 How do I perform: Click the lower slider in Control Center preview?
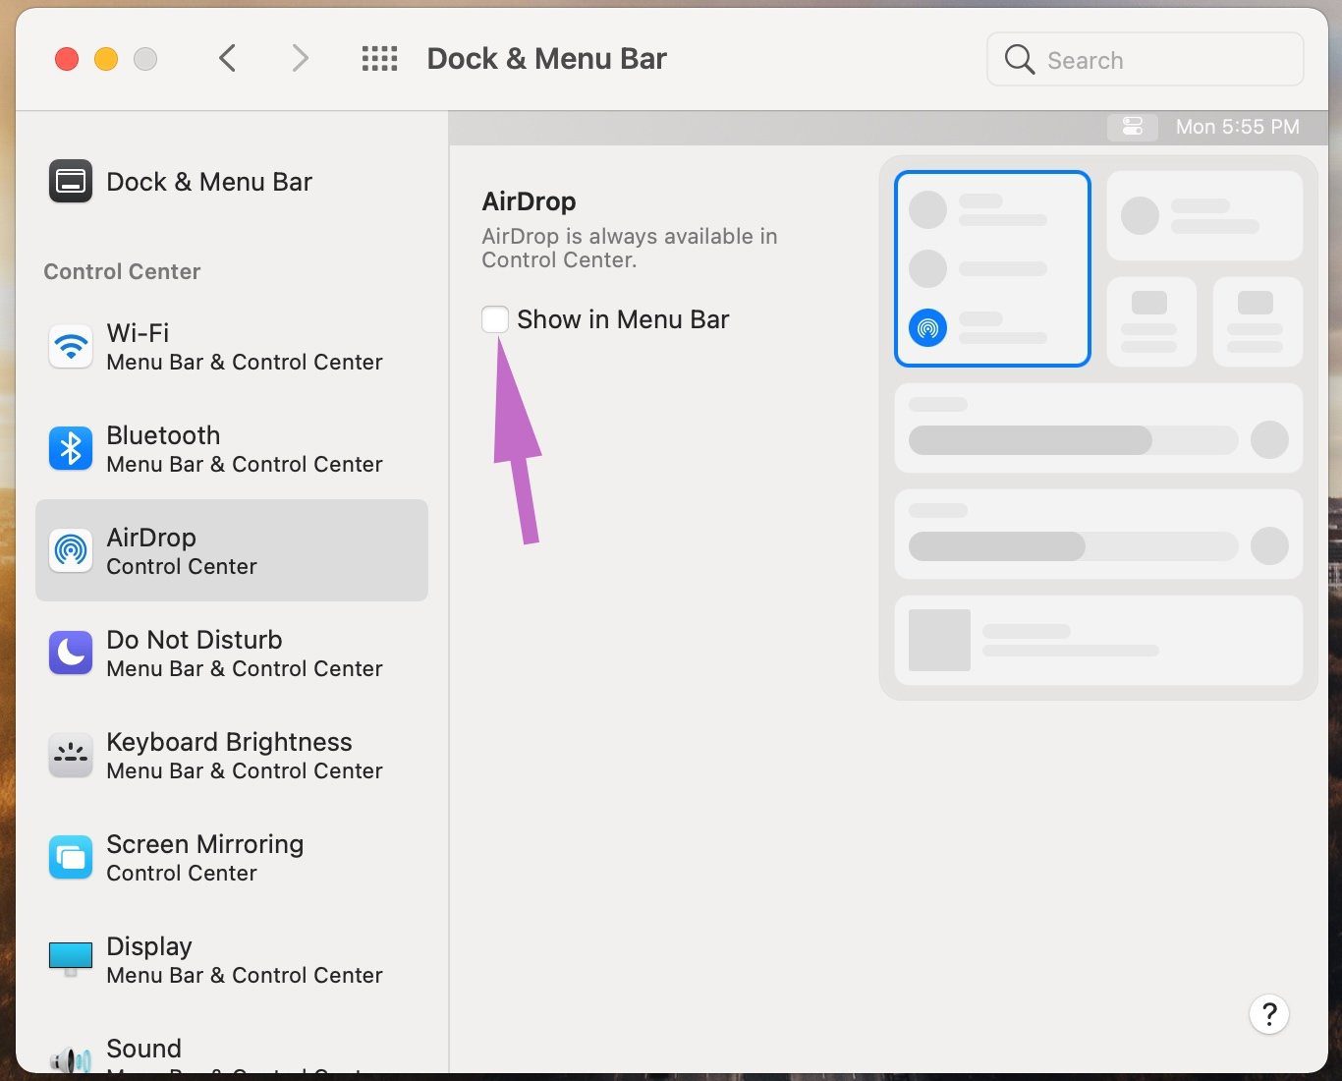(x=1073, y=546)
